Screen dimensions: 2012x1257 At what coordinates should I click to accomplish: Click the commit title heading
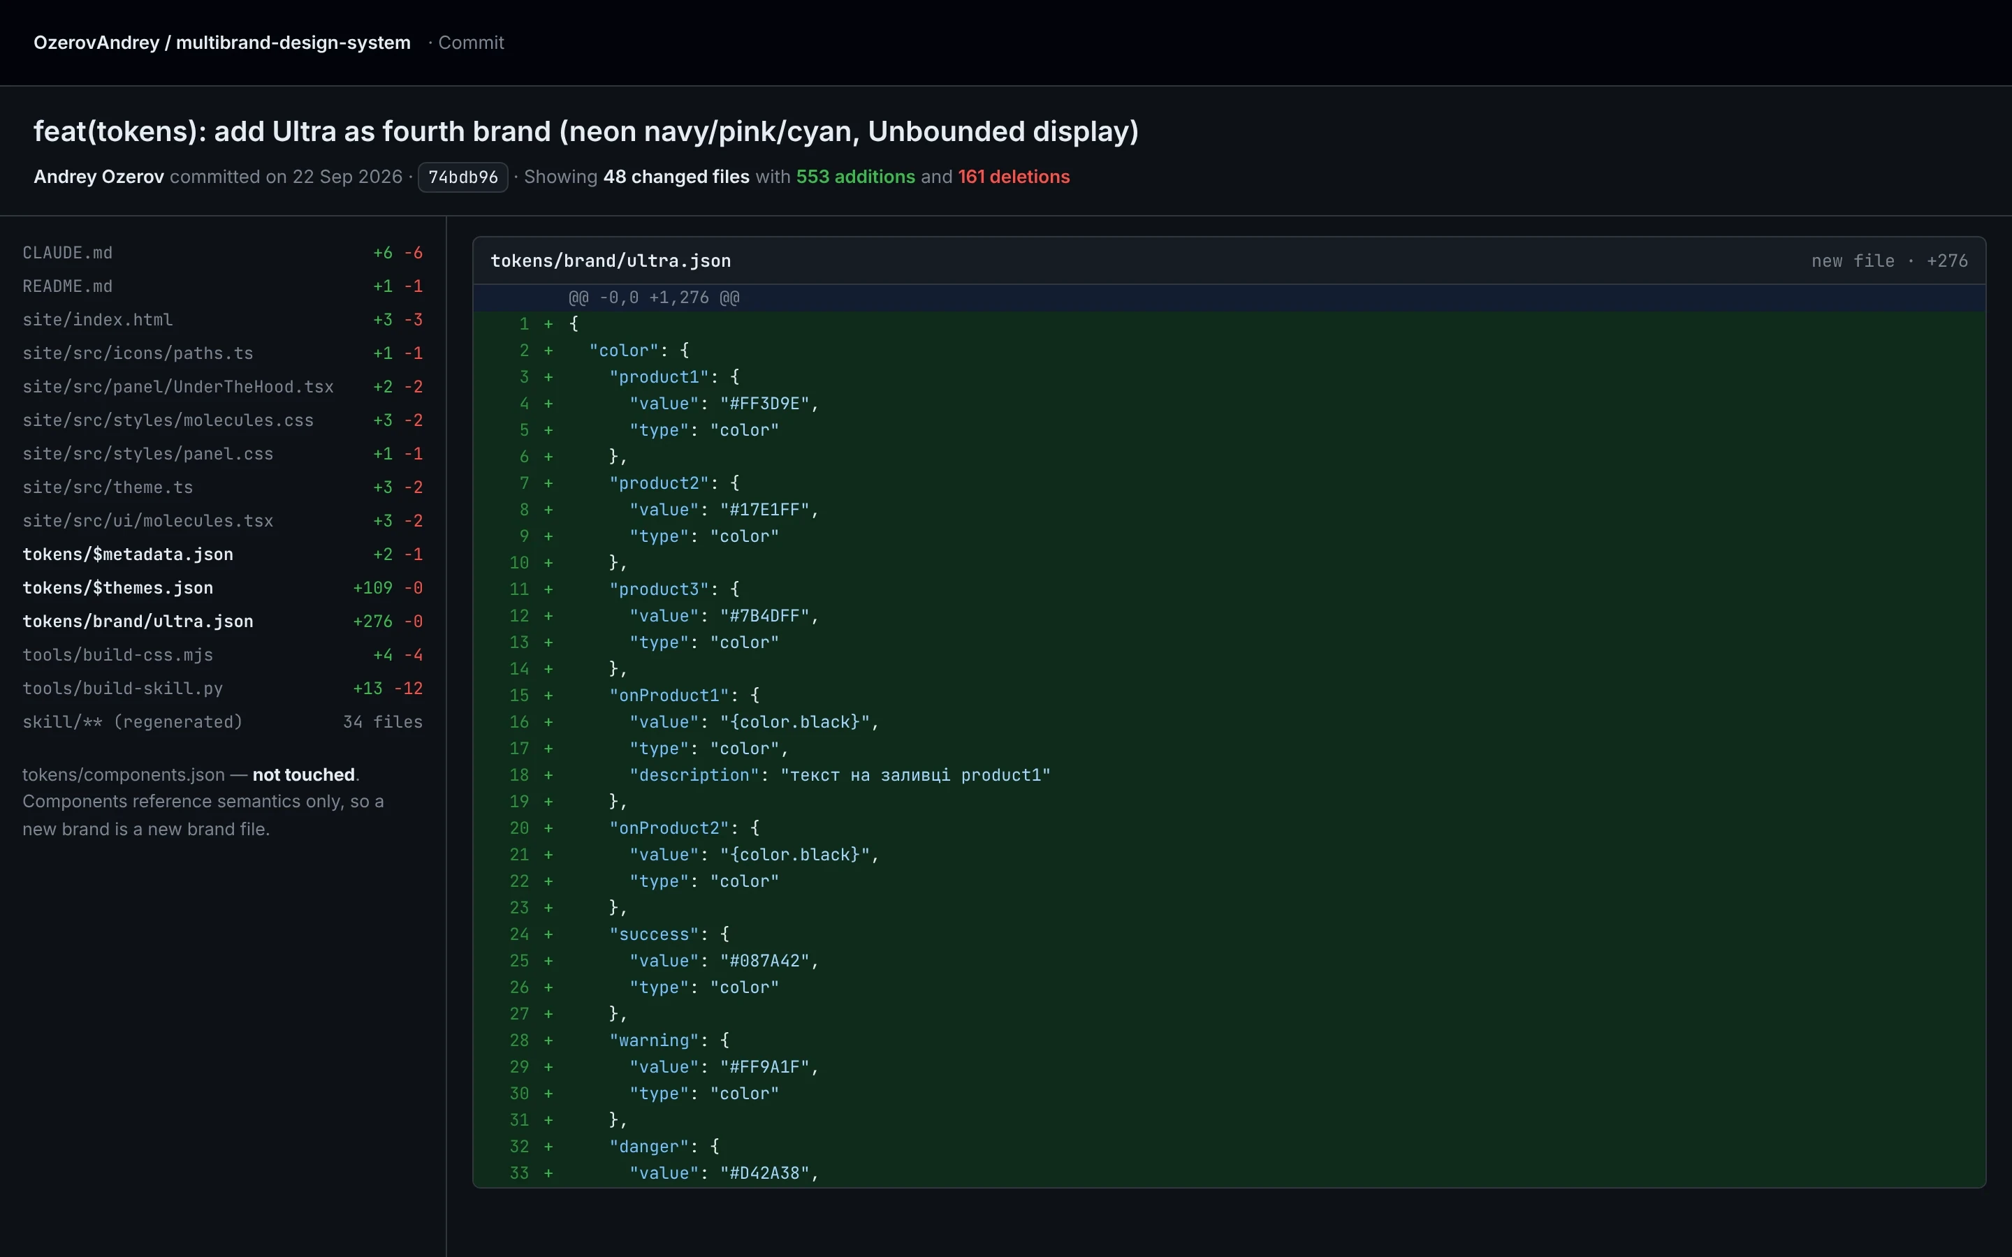click(x=586, y=131)
